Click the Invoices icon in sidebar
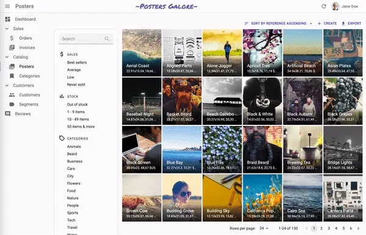Image resolution: width=366 pixels, height=235 pixels. [x=12, y=47]
